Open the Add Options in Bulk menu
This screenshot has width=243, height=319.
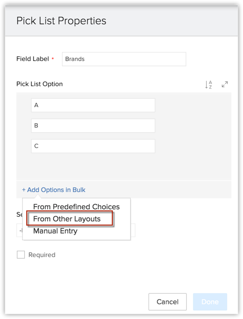click(54, 190)
